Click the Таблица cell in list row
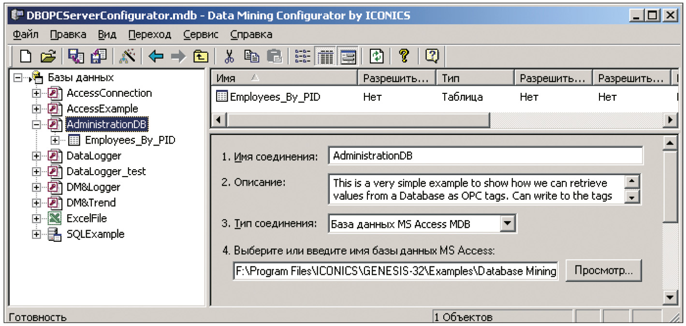 [x=462, y=97]
